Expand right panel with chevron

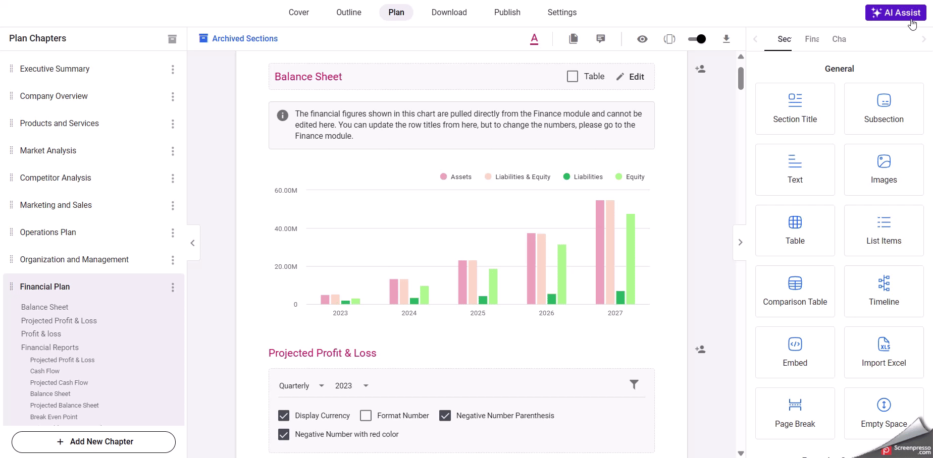[x=740, y=243]
